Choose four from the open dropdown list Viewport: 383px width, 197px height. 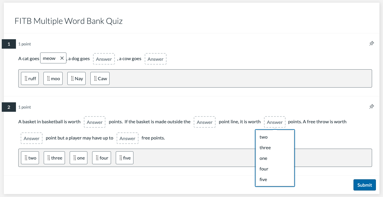264,169
